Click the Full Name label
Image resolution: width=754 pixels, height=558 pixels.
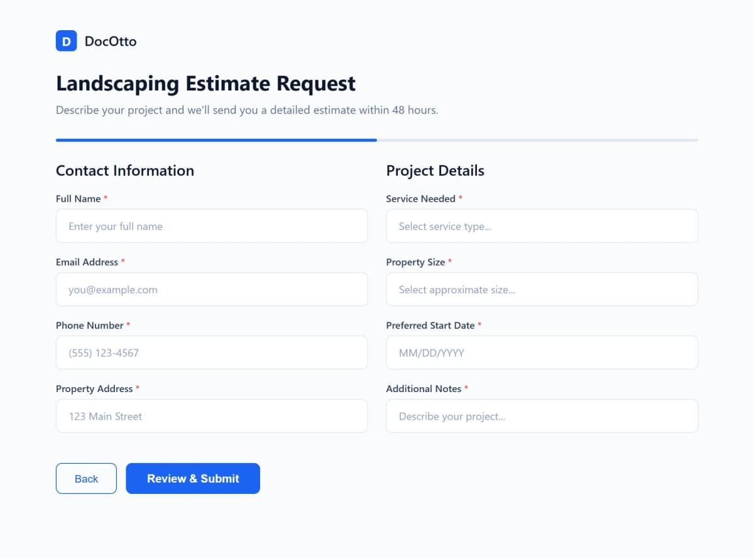point(77,199)
